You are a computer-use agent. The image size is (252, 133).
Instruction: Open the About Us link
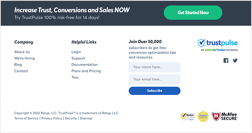tap(22, 52)
